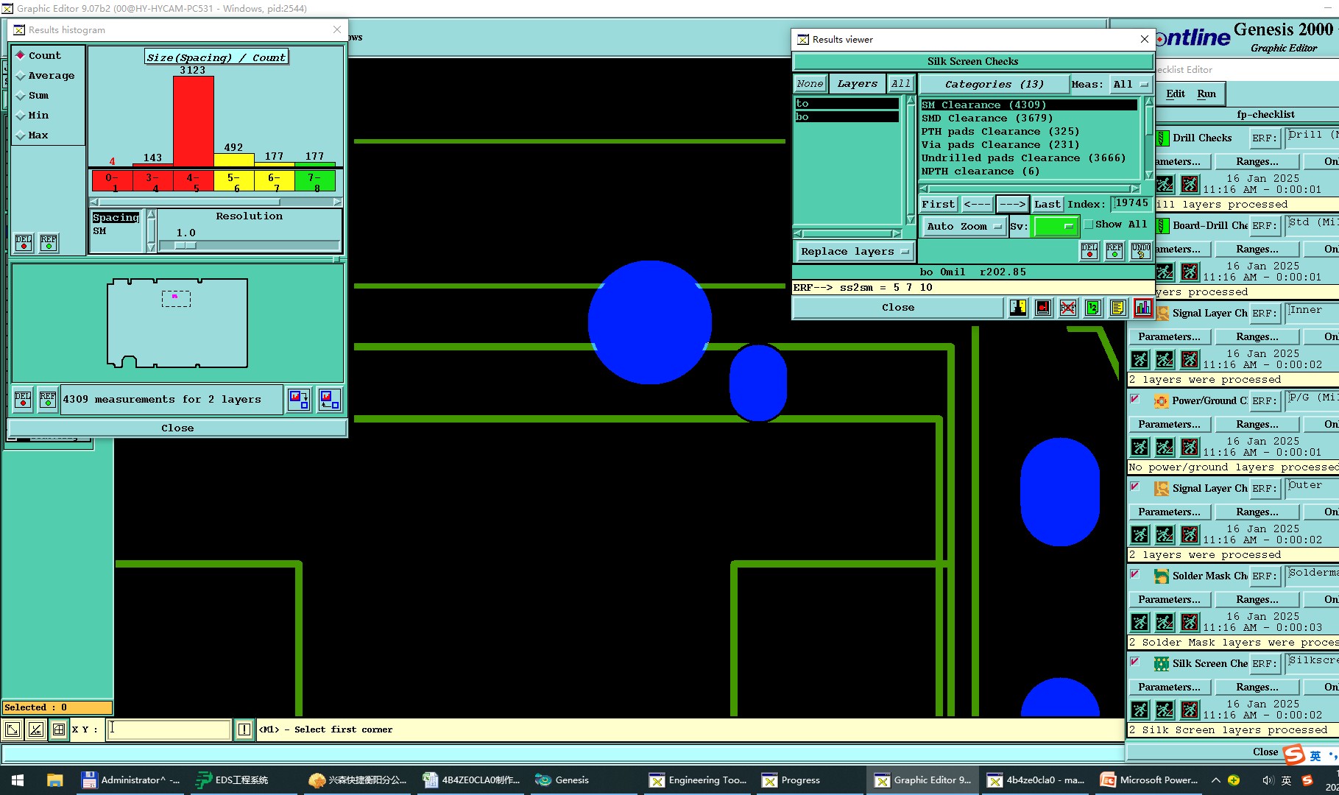The image size is (1339, 795).
Task: Click the DEL icon beside measurements text
Action: pyautogui.click(x=23, y=399)
